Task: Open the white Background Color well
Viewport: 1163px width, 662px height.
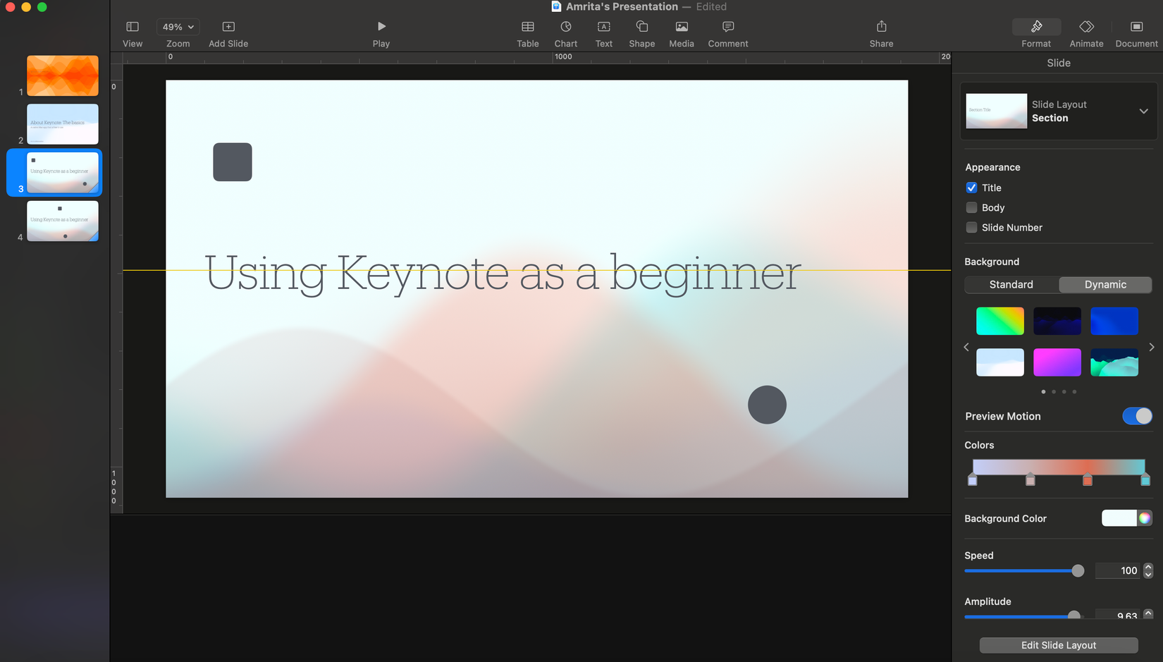Action: [x=1119, y=518]
